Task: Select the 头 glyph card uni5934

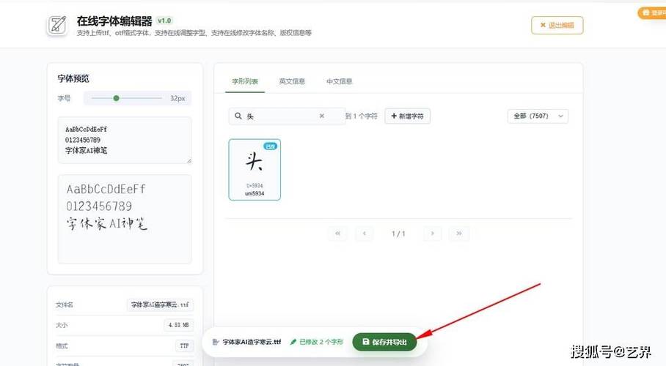Action: 255,169
